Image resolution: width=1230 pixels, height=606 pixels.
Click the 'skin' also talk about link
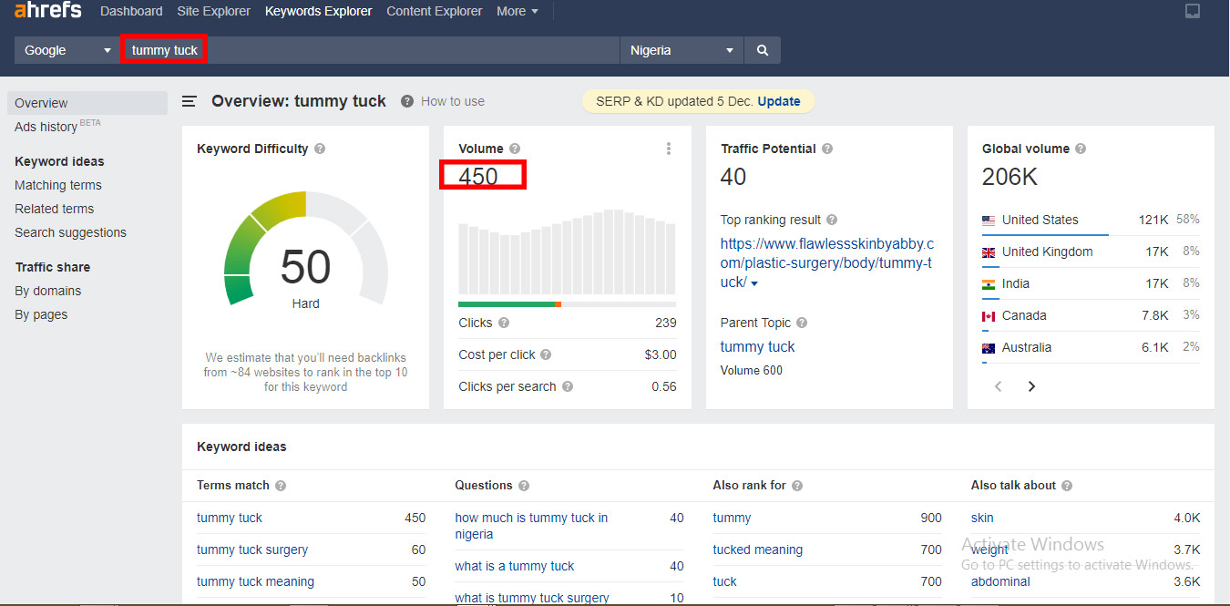point(982,518)
